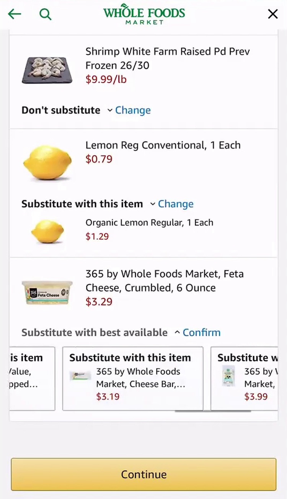
Task: Tap the Whole Foods Market logo
Action: 144,15
